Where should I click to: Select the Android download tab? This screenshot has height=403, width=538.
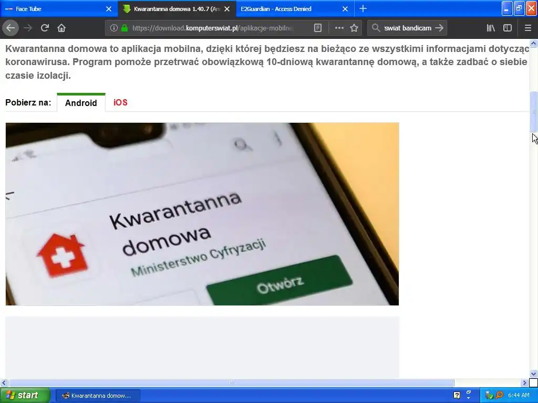(x=81, y=102)
